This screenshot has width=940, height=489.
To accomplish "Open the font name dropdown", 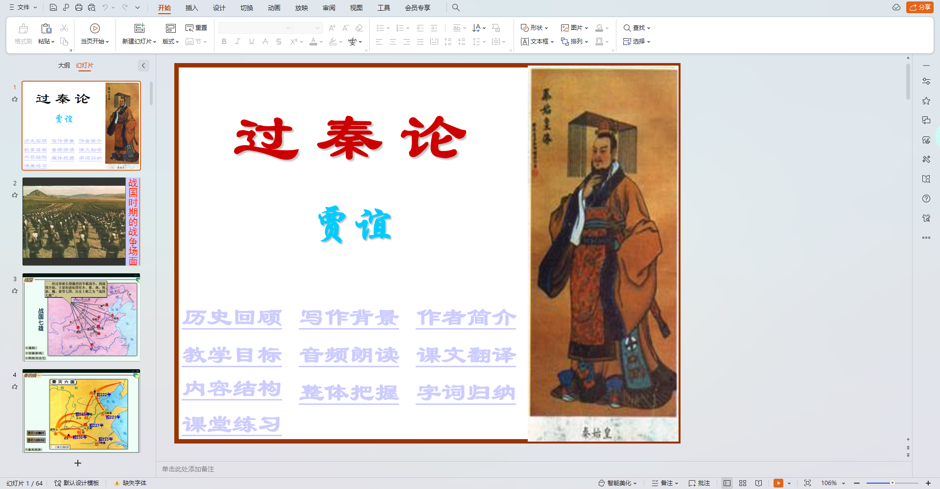I will [x=288, y=28].
